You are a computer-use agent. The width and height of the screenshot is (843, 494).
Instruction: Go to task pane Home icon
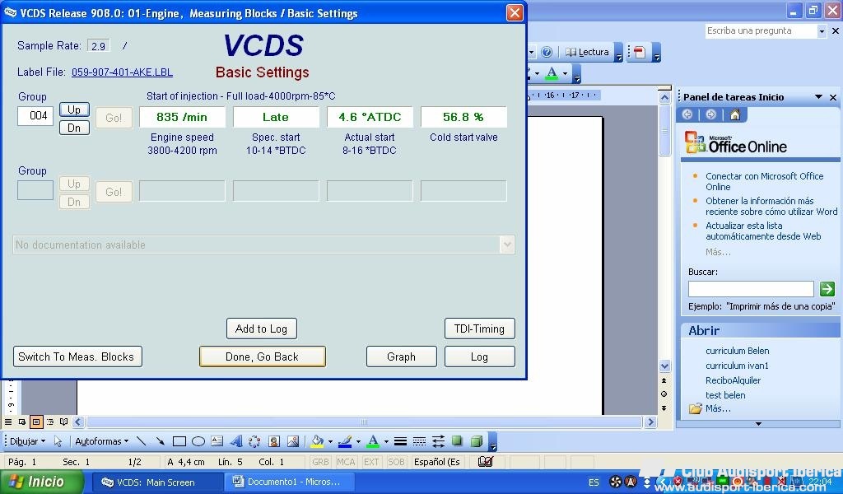tap(735, 114)
